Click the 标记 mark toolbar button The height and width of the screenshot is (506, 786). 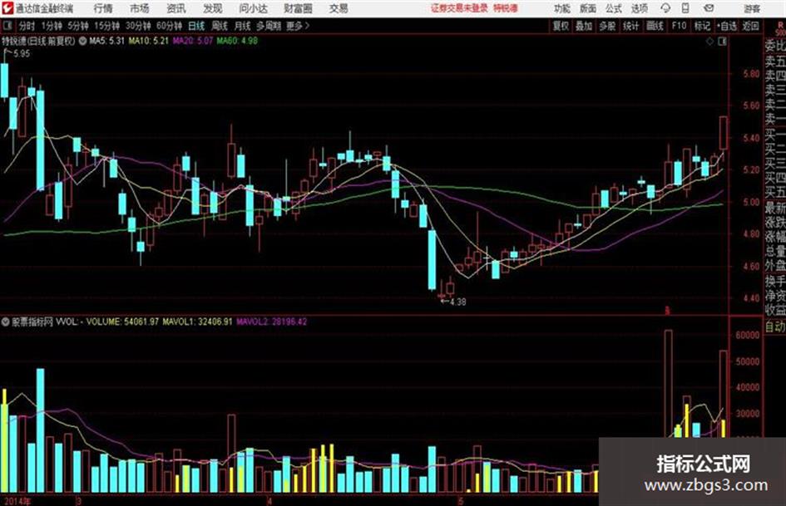pyautogui.click(x=702, y=26)
